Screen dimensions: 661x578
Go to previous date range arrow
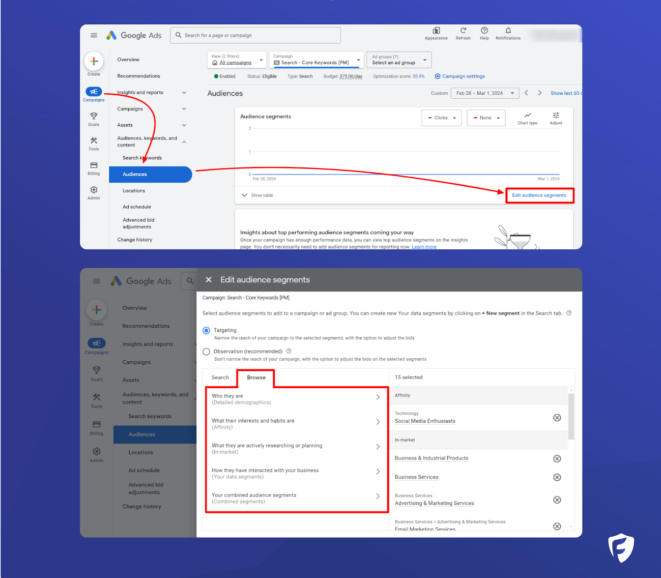tap(526, 93)
